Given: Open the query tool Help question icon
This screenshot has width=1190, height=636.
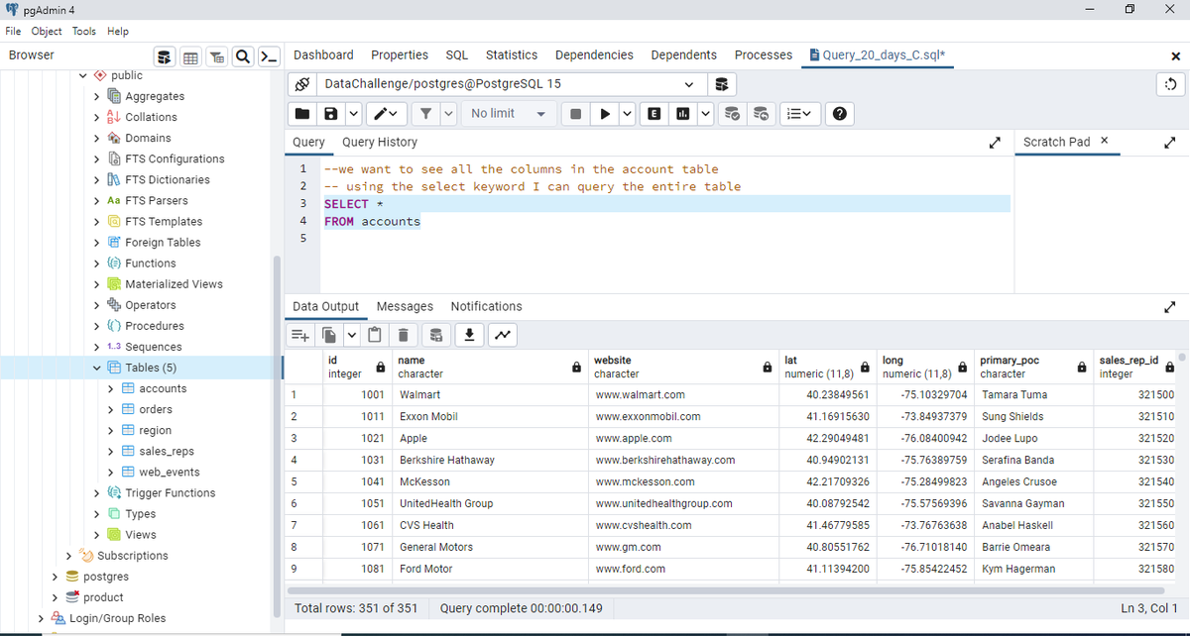Looking at the screenshot, I should [x=840, y=114].
